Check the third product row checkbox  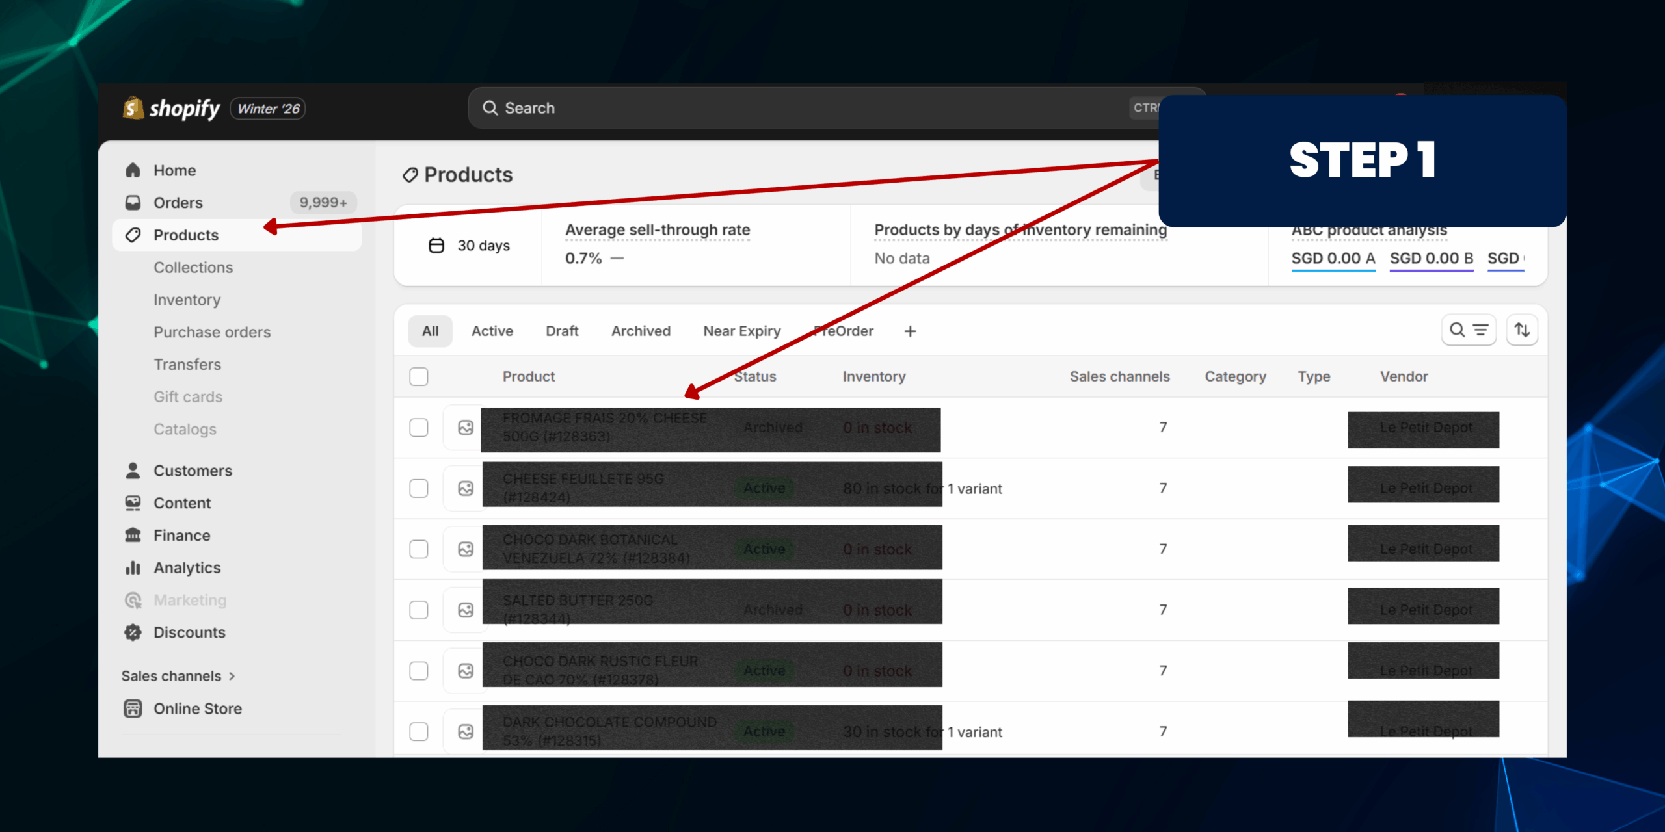(419, 549)
